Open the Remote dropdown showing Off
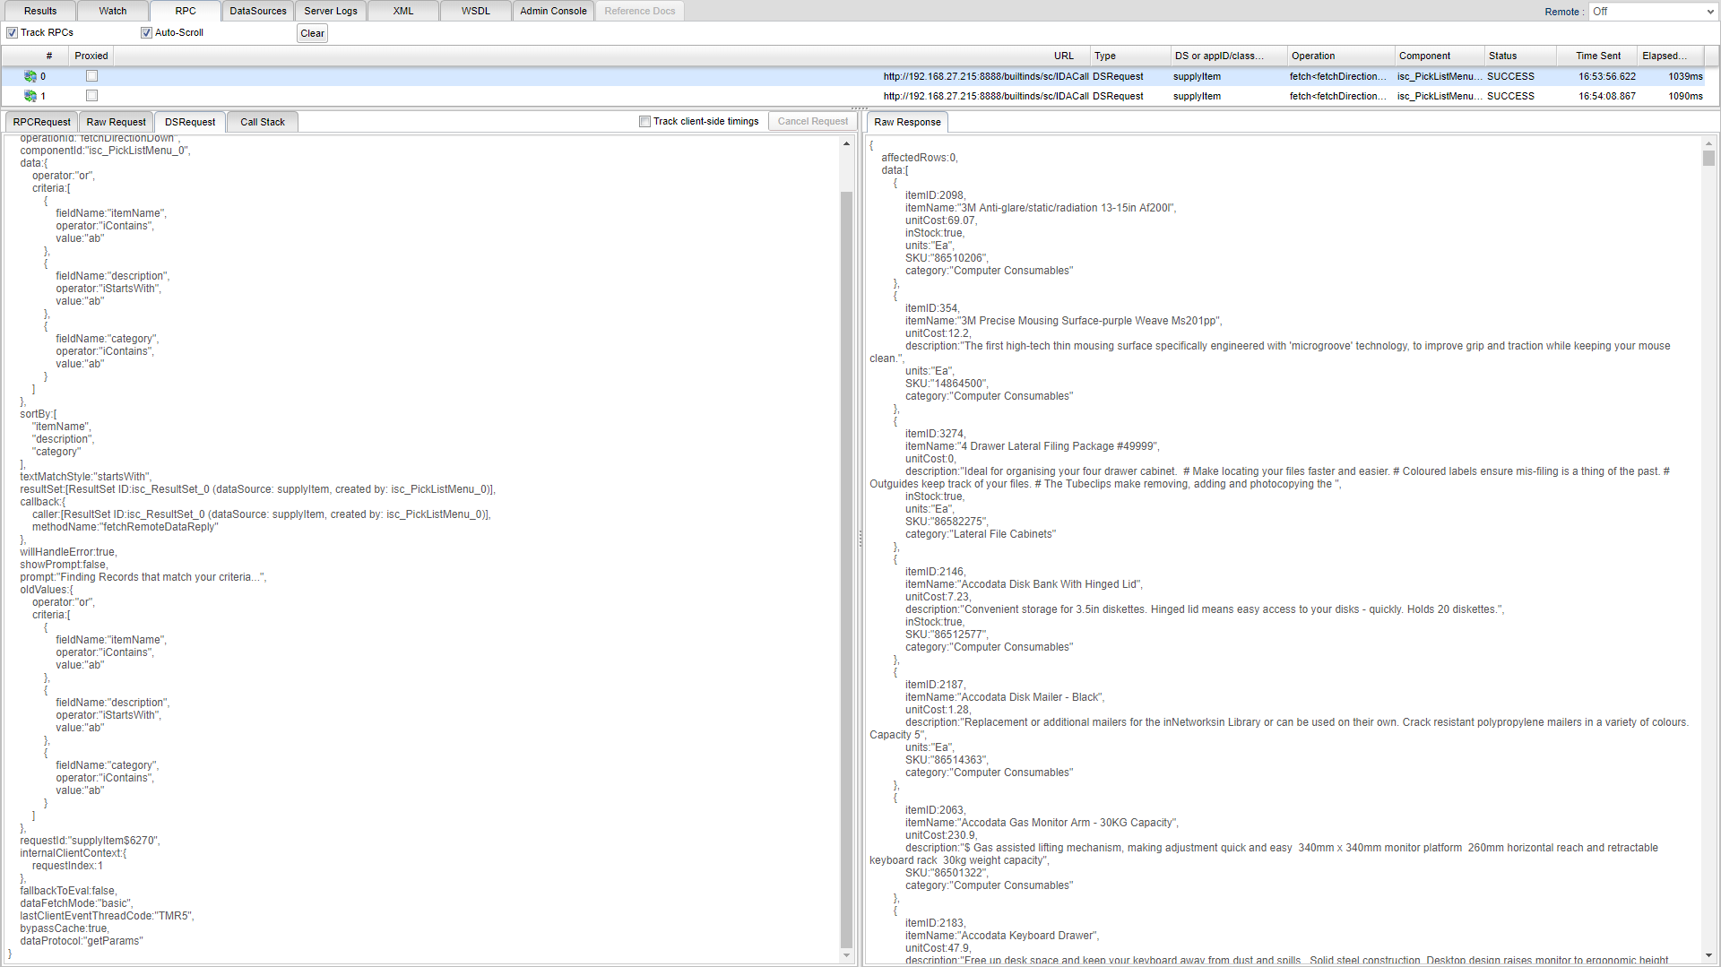This screenshot has height=967, width=1721. point(1653,12)
